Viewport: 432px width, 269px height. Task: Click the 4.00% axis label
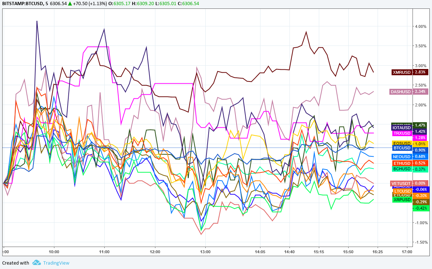point(421,26)
